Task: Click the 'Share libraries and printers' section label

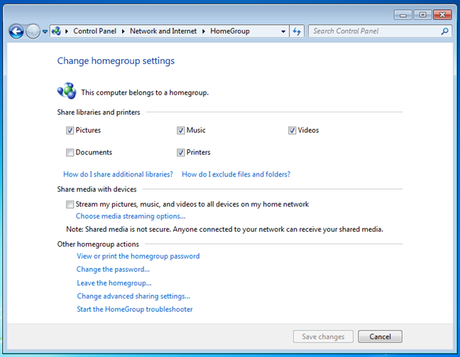Action: coord(99,112)
